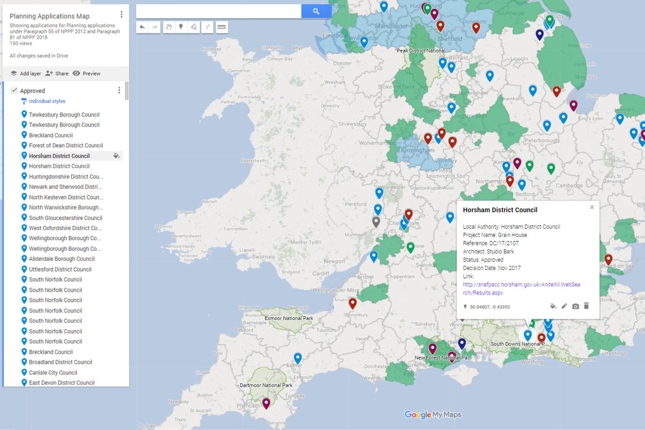Toggle the Approved layer checkbox

(x=14, y=90)
